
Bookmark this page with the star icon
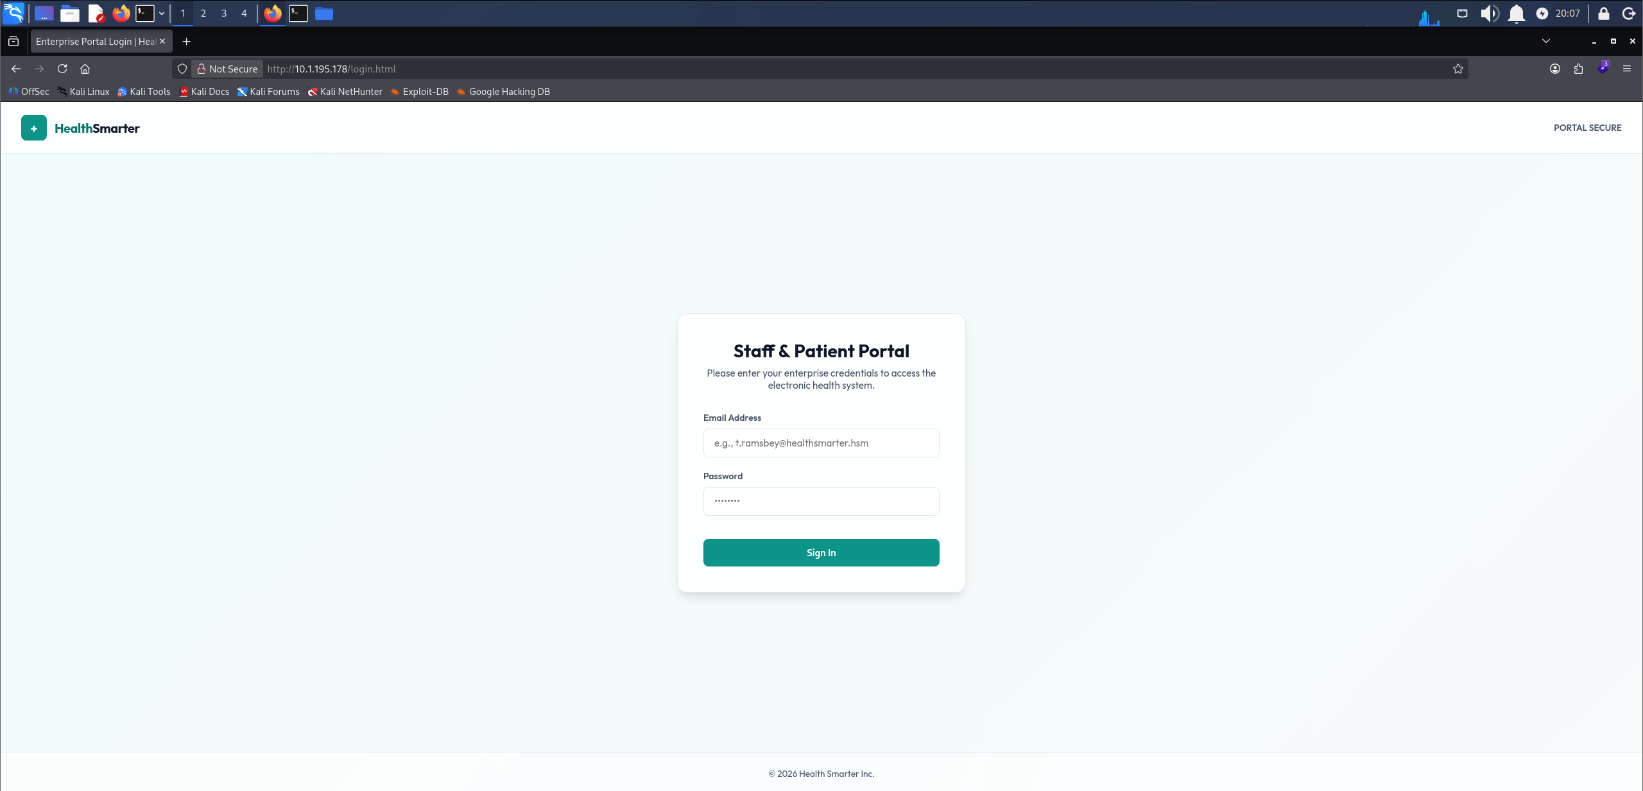(x=1458, y=69)
